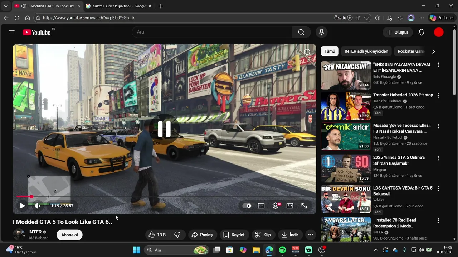Image resolution: width=458 pixels, height=257 pixels.
Task: Mute the video volume
Action: point(37,206)
